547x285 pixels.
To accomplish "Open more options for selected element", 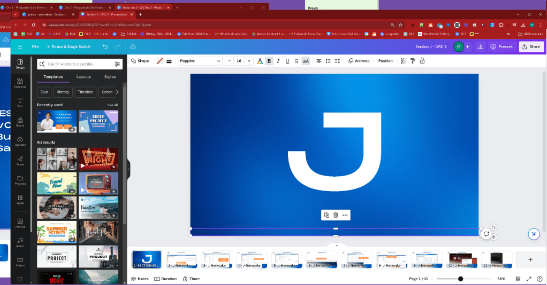I will pyautogui.click(x=345, y=215).
